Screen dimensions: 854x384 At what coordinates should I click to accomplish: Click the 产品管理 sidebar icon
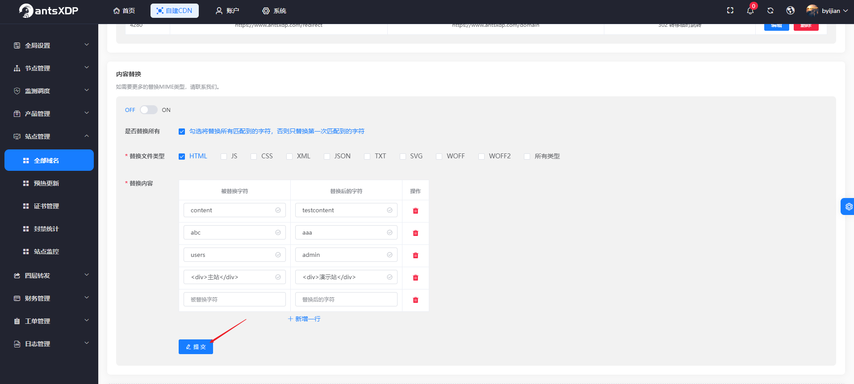tap(17, 114)
